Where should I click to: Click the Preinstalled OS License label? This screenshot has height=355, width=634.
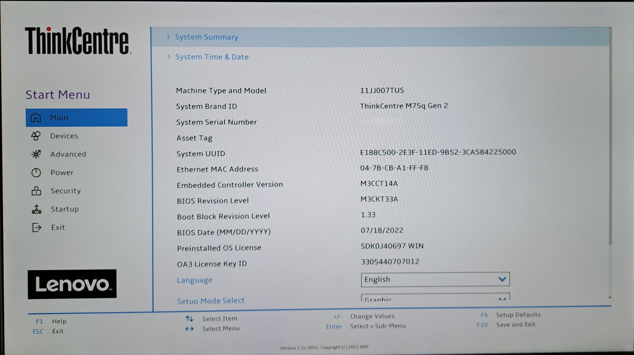[x=219, y=248]
